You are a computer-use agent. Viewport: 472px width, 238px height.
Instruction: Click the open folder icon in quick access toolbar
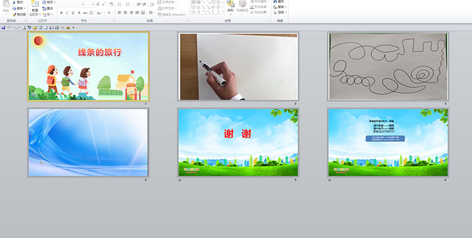point(35,28)
